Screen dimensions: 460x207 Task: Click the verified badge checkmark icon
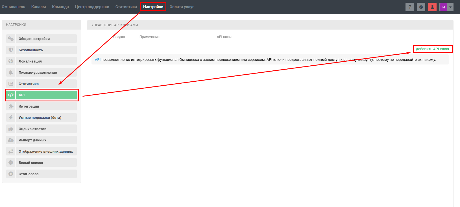pyautogui.click(x=421, y=7)
